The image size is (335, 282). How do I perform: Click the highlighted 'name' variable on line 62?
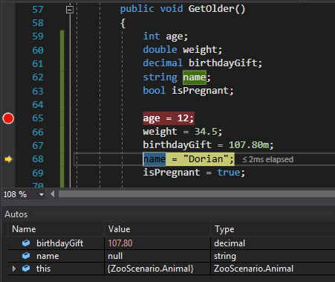pos(195,77)
